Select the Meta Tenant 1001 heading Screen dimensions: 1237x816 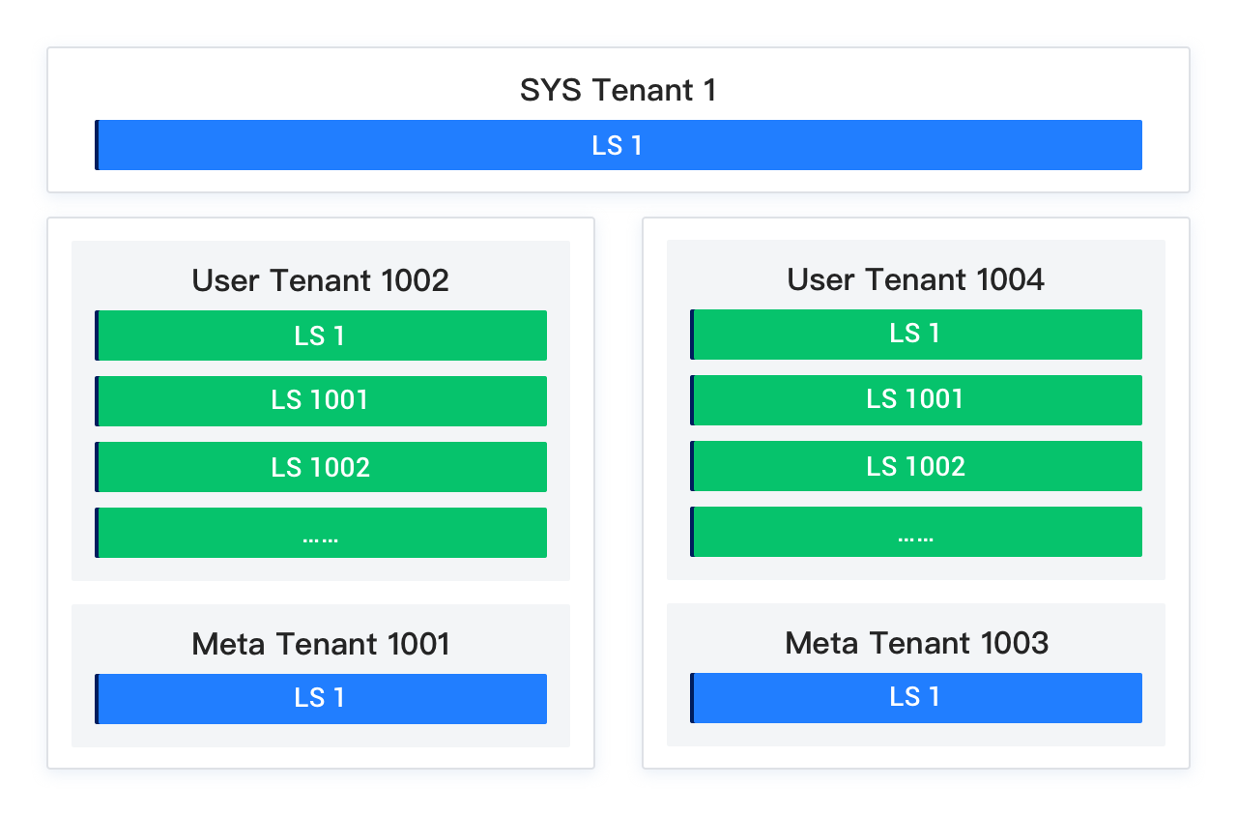(x=321, y=644)
